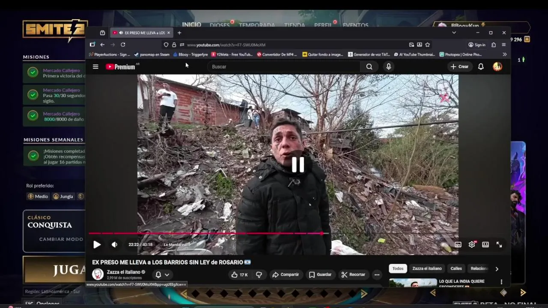The image size is (548, 308).
Task: Toggle subtitles in the video player
Action: click(x=458, y=245)
